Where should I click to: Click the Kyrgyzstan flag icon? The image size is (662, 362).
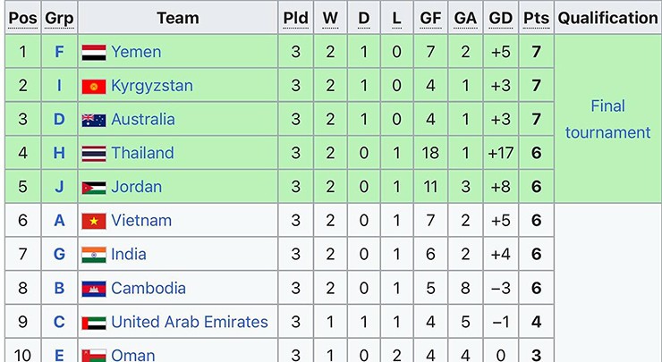pos(94,87)
